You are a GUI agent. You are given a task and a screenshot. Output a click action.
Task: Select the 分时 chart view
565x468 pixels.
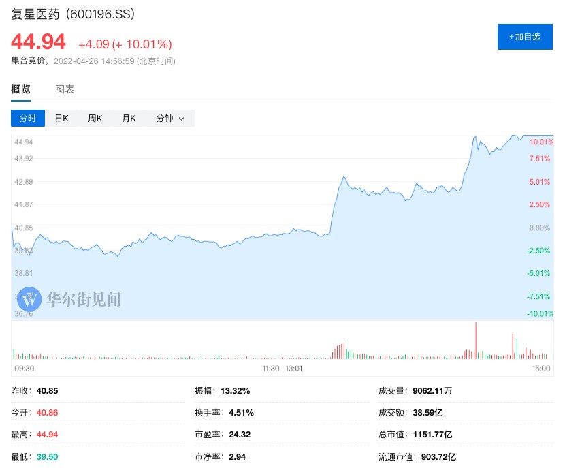(28, 119)
